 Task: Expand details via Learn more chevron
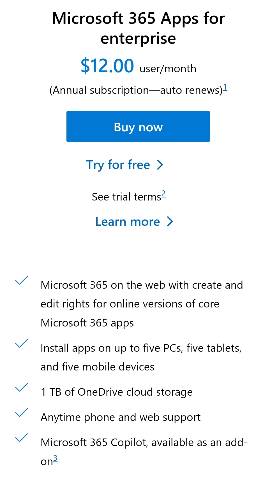(x=170, y=221)
